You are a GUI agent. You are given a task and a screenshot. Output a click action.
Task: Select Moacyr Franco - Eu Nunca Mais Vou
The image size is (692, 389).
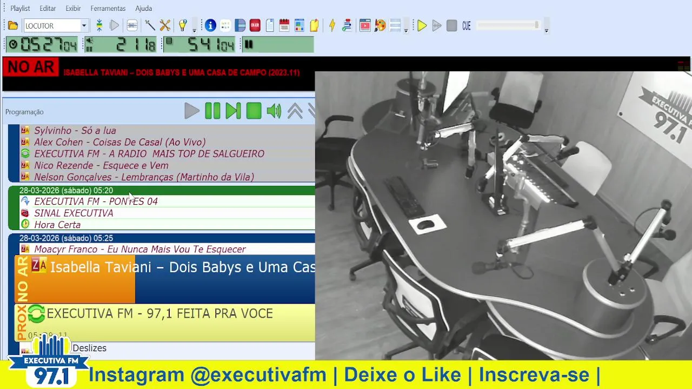click(x=167, y=249)
